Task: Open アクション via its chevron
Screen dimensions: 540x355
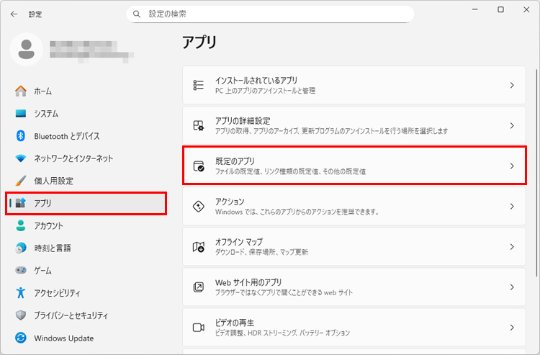Action: 512,206
